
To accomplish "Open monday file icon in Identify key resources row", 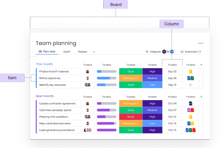I will pyautogui.click(x=191, y=85).
